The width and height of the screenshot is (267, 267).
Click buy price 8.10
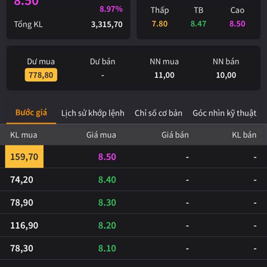point(107,248)
